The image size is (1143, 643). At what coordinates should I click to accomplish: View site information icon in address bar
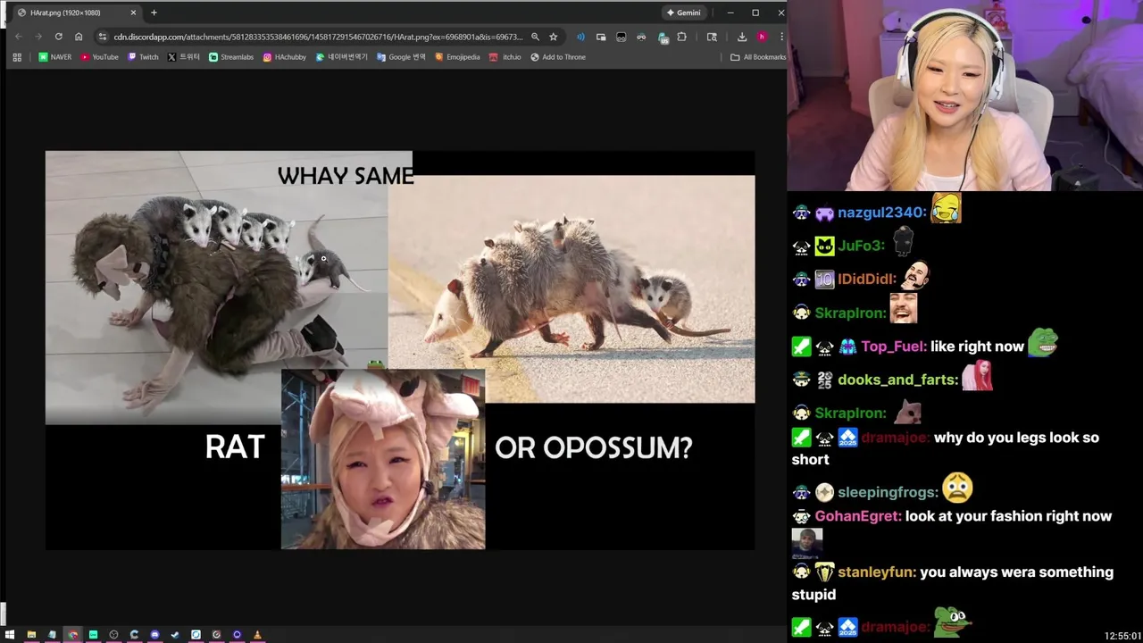coord(103,37)
